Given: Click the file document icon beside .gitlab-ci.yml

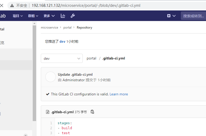Looking at the screenshot, I should click(x=48, y=112).
